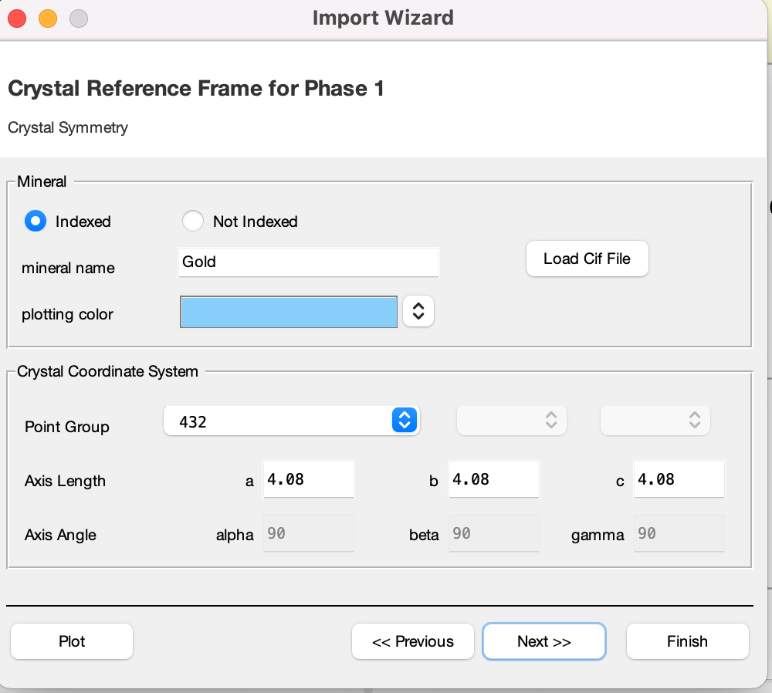Click the blue plotting color swatch
Viewport: 772px width, 693px height.
click(x=288, y=311)
